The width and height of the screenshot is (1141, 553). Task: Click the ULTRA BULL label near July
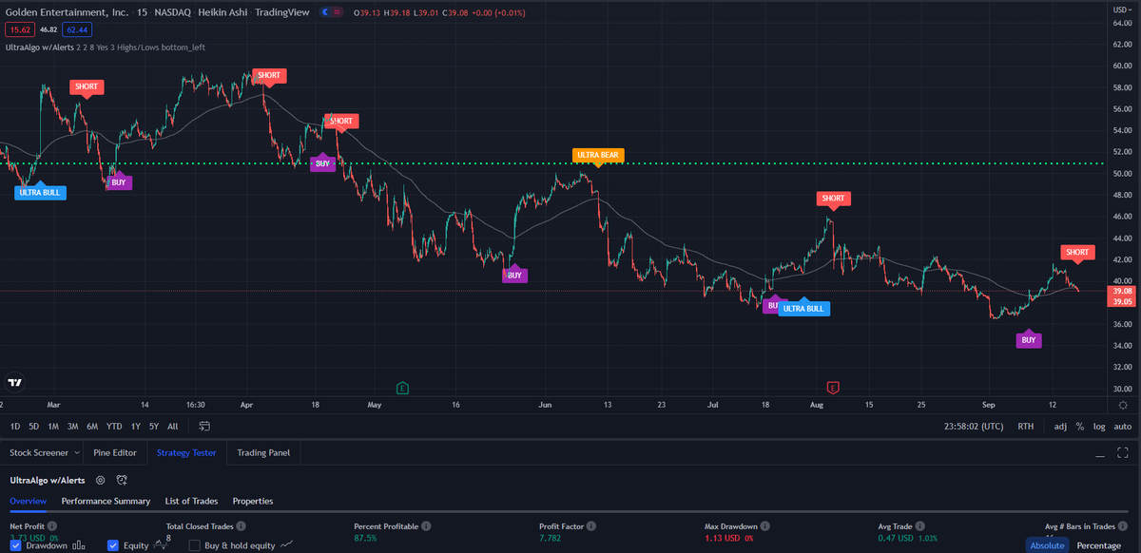point(803,309)
